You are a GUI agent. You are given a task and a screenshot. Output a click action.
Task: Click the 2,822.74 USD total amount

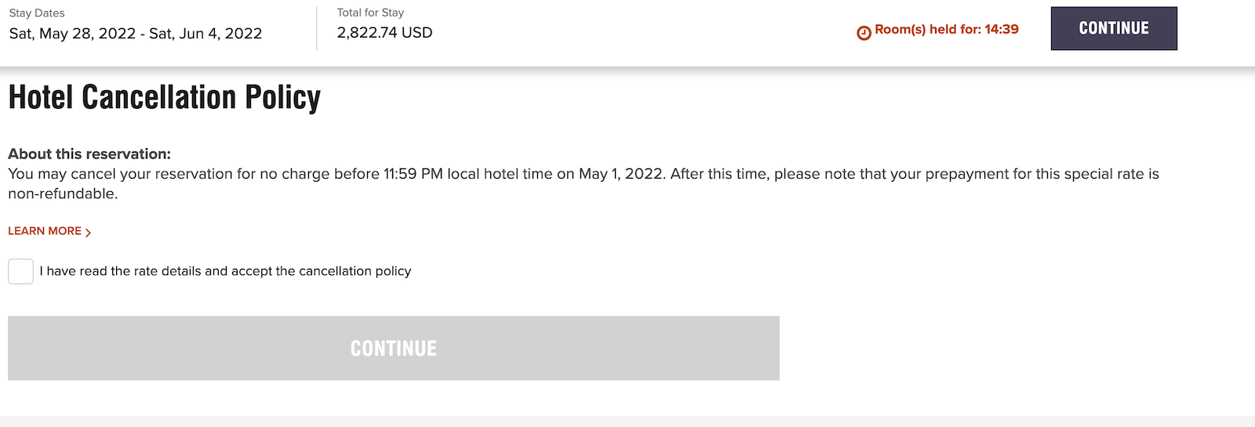(x=384, y=33)
